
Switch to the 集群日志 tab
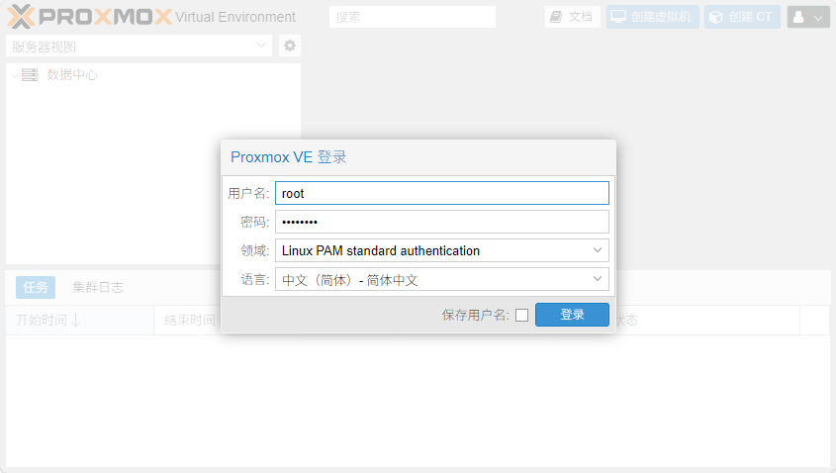(x=98, y=287)
